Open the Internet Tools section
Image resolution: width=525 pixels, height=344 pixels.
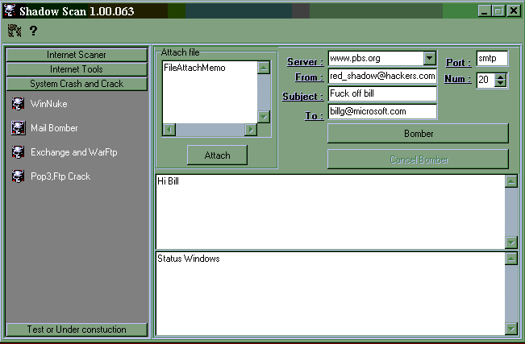(x=77, y=69)
